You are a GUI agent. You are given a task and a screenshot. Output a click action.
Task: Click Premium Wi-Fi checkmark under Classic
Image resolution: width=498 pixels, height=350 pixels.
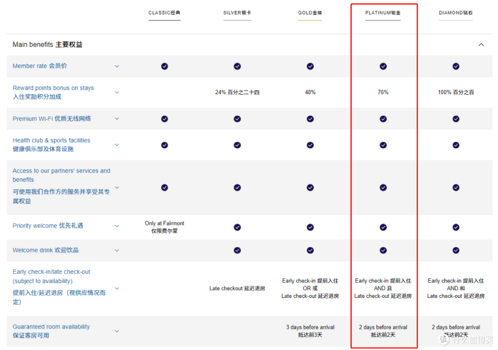click(x=165, y=119)
